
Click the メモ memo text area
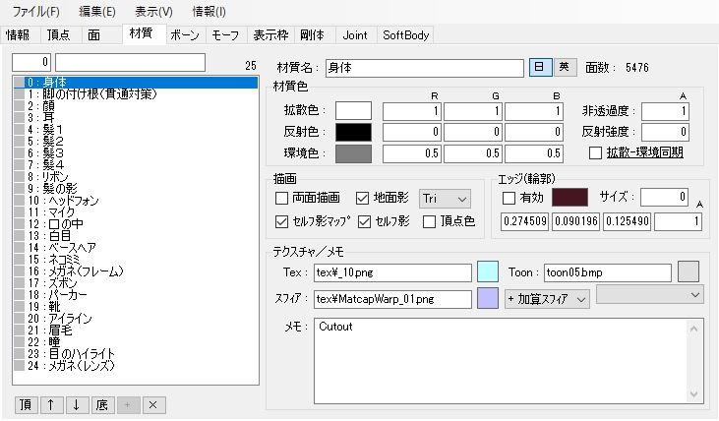509,361
